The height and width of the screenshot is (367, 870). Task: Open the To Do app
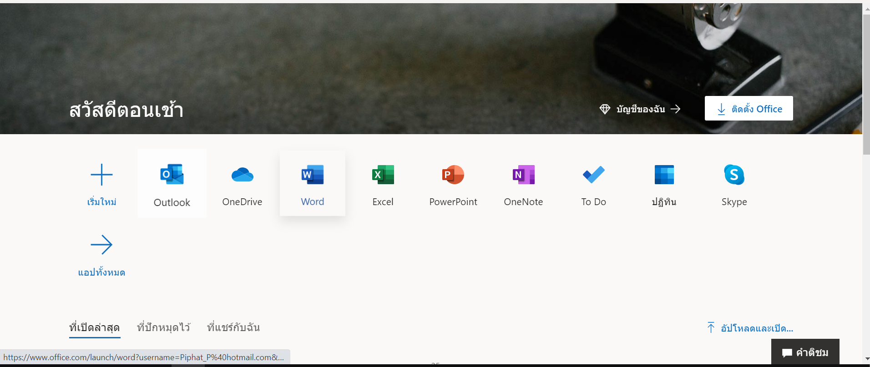click(x=594, y=183)
